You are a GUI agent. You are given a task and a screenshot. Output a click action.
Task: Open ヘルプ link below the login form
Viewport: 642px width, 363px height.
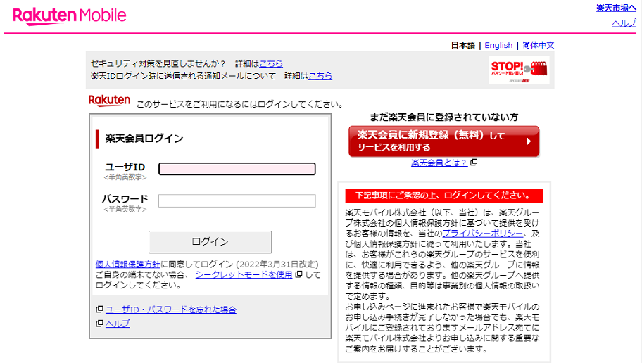tap(118, 324)
